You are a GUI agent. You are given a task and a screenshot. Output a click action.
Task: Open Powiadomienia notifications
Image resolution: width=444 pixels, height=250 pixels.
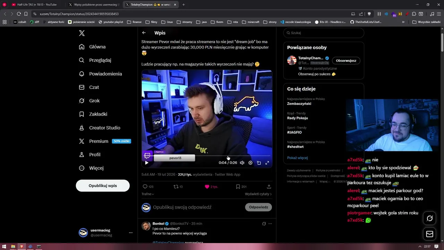[x=101, y=74]
